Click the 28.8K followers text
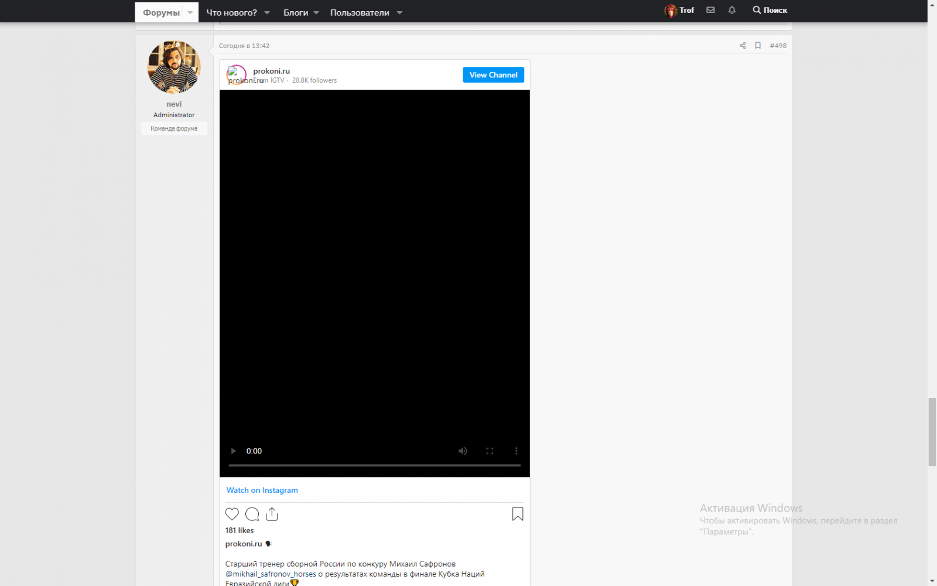This screenshot has width=937, height=586. click(x=314, y=81)
